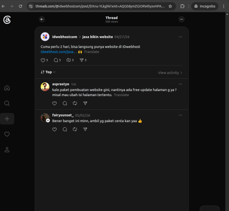Share asprastyo's comment
The image size is (229, 211).
(85, 103)
